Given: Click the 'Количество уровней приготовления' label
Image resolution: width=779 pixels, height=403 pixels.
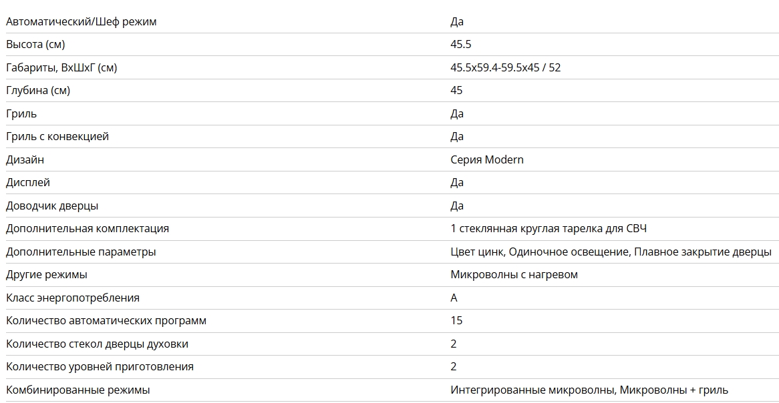Looking at the screenshot, I should tap(100, 367).
